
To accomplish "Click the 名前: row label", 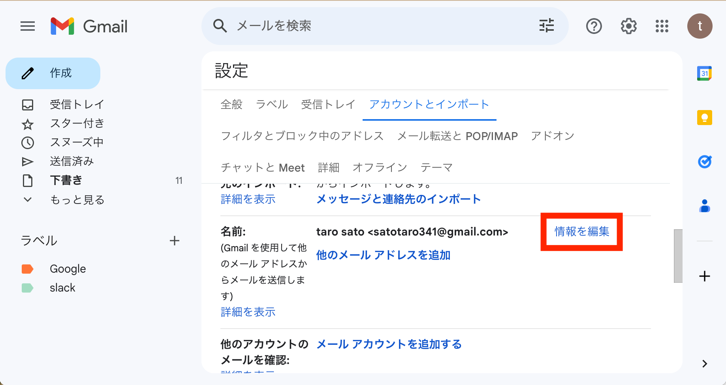I will click(233, 232).
